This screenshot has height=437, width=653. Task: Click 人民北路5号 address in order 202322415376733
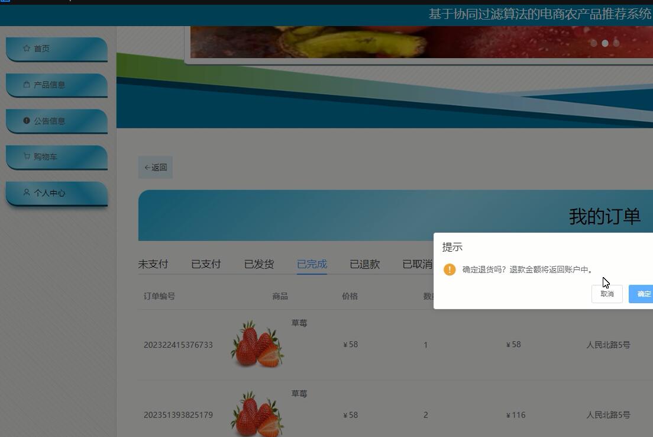point(608,345)
